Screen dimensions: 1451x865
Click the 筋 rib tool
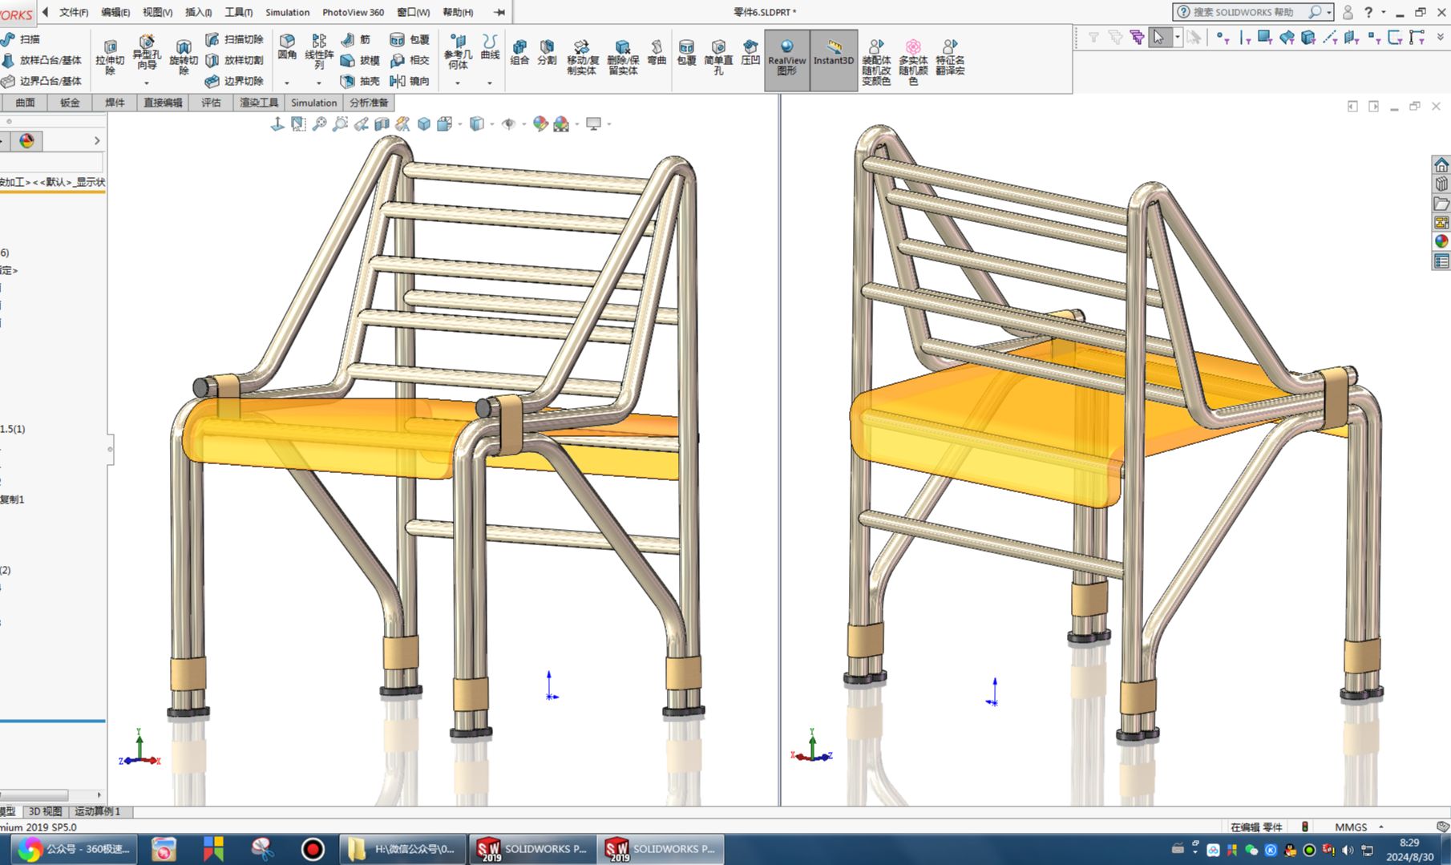click(356, 39)
